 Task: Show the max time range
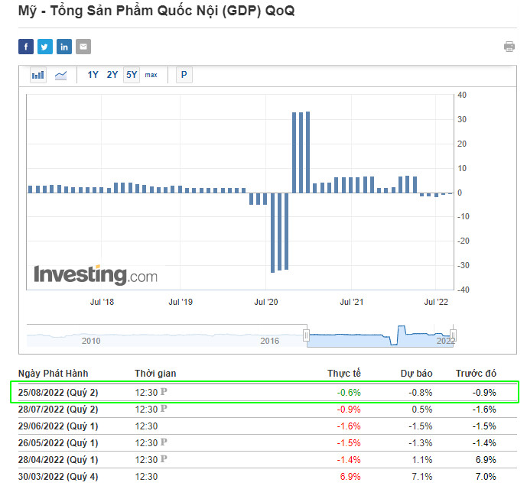point(151,75)
